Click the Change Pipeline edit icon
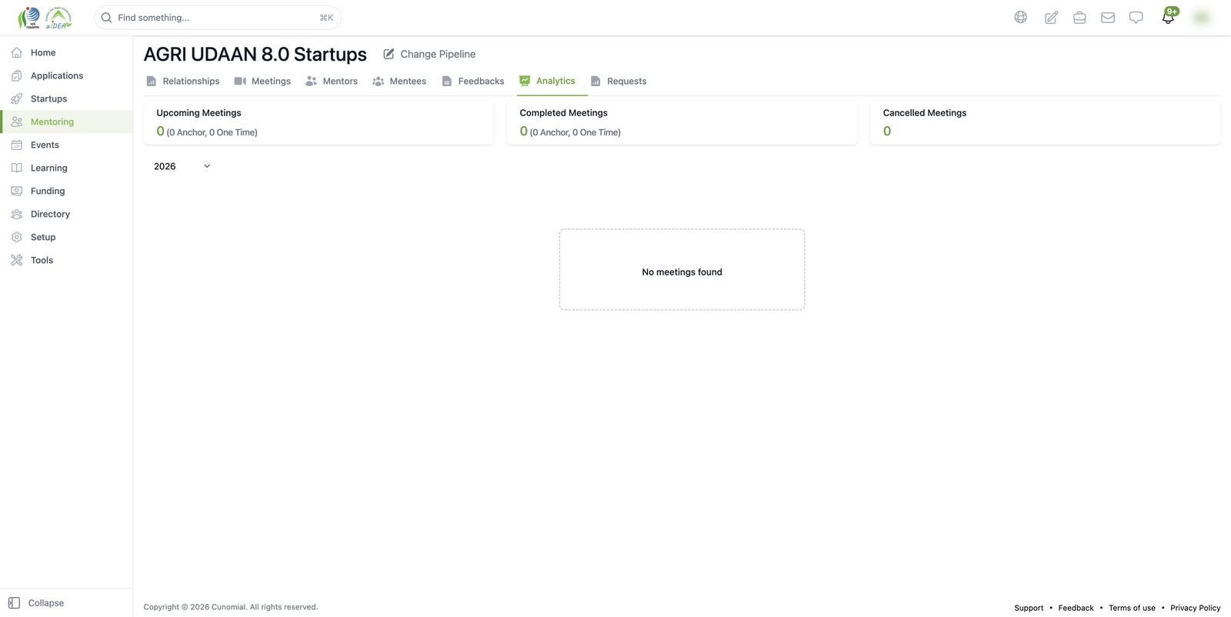Viewport: 1231px width, 617px height. [x=389, y=54]
